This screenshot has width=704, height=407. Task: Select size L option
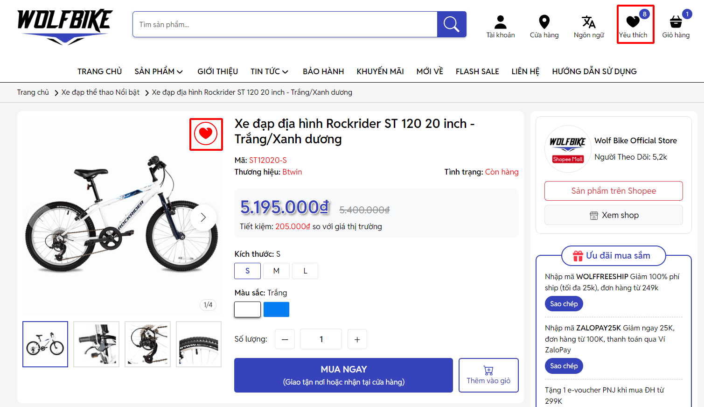[305, 271]
